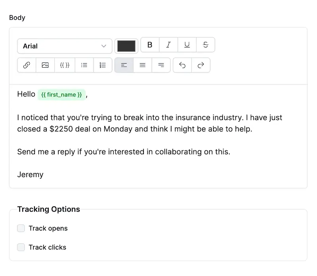Apply underline to selected text

point(187,45)
